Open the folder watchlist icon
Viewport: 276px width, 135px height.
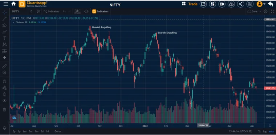coord(203,4)
